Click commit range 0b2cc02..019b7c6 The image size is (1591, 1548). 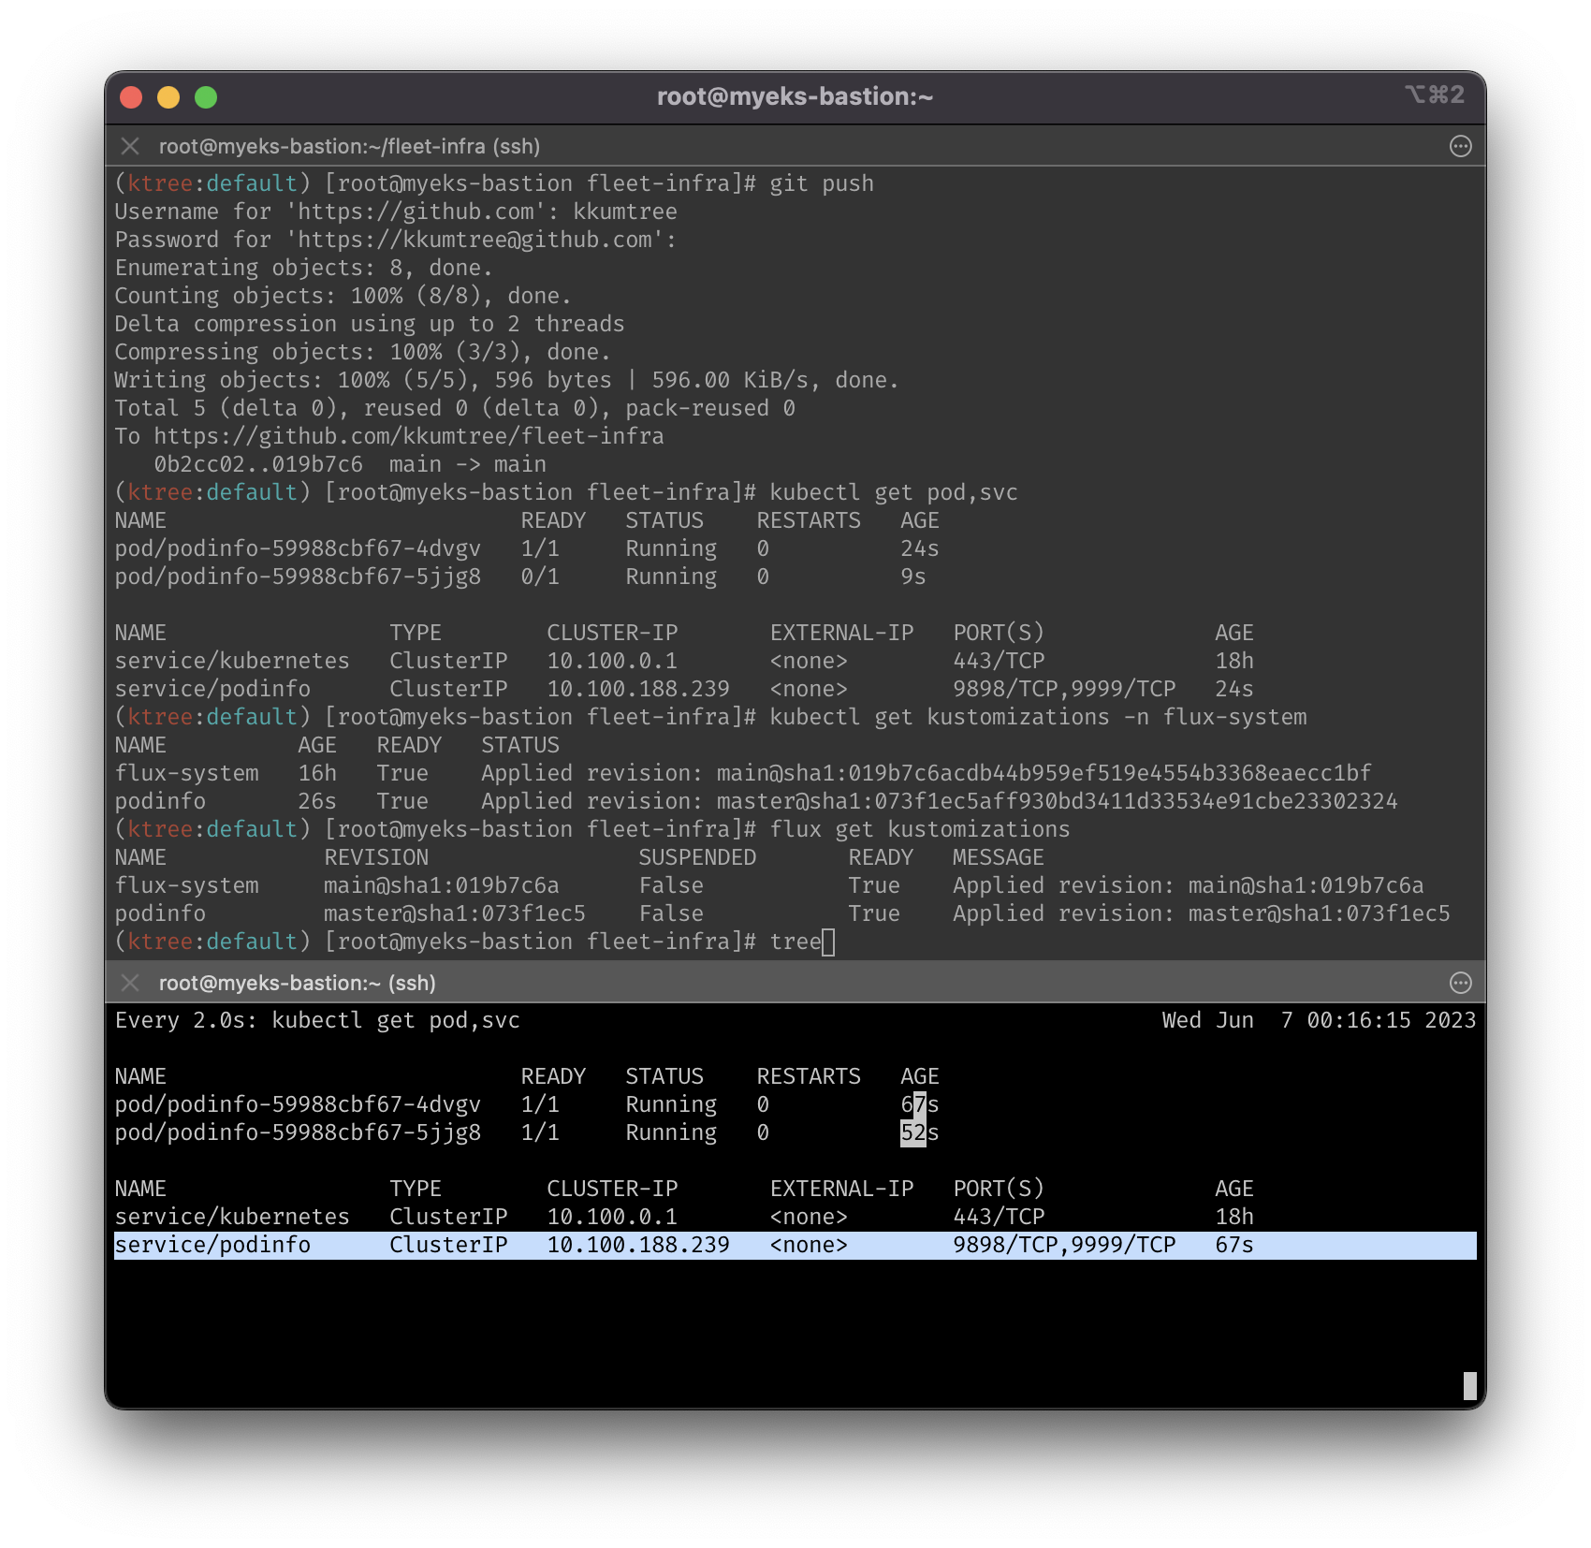(258, 464)
